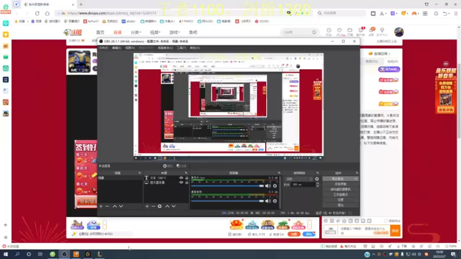Open the Settings button in OBS controls
This screenshot has height=259, width=461.
pyautogui.click(x=341, y=200)
